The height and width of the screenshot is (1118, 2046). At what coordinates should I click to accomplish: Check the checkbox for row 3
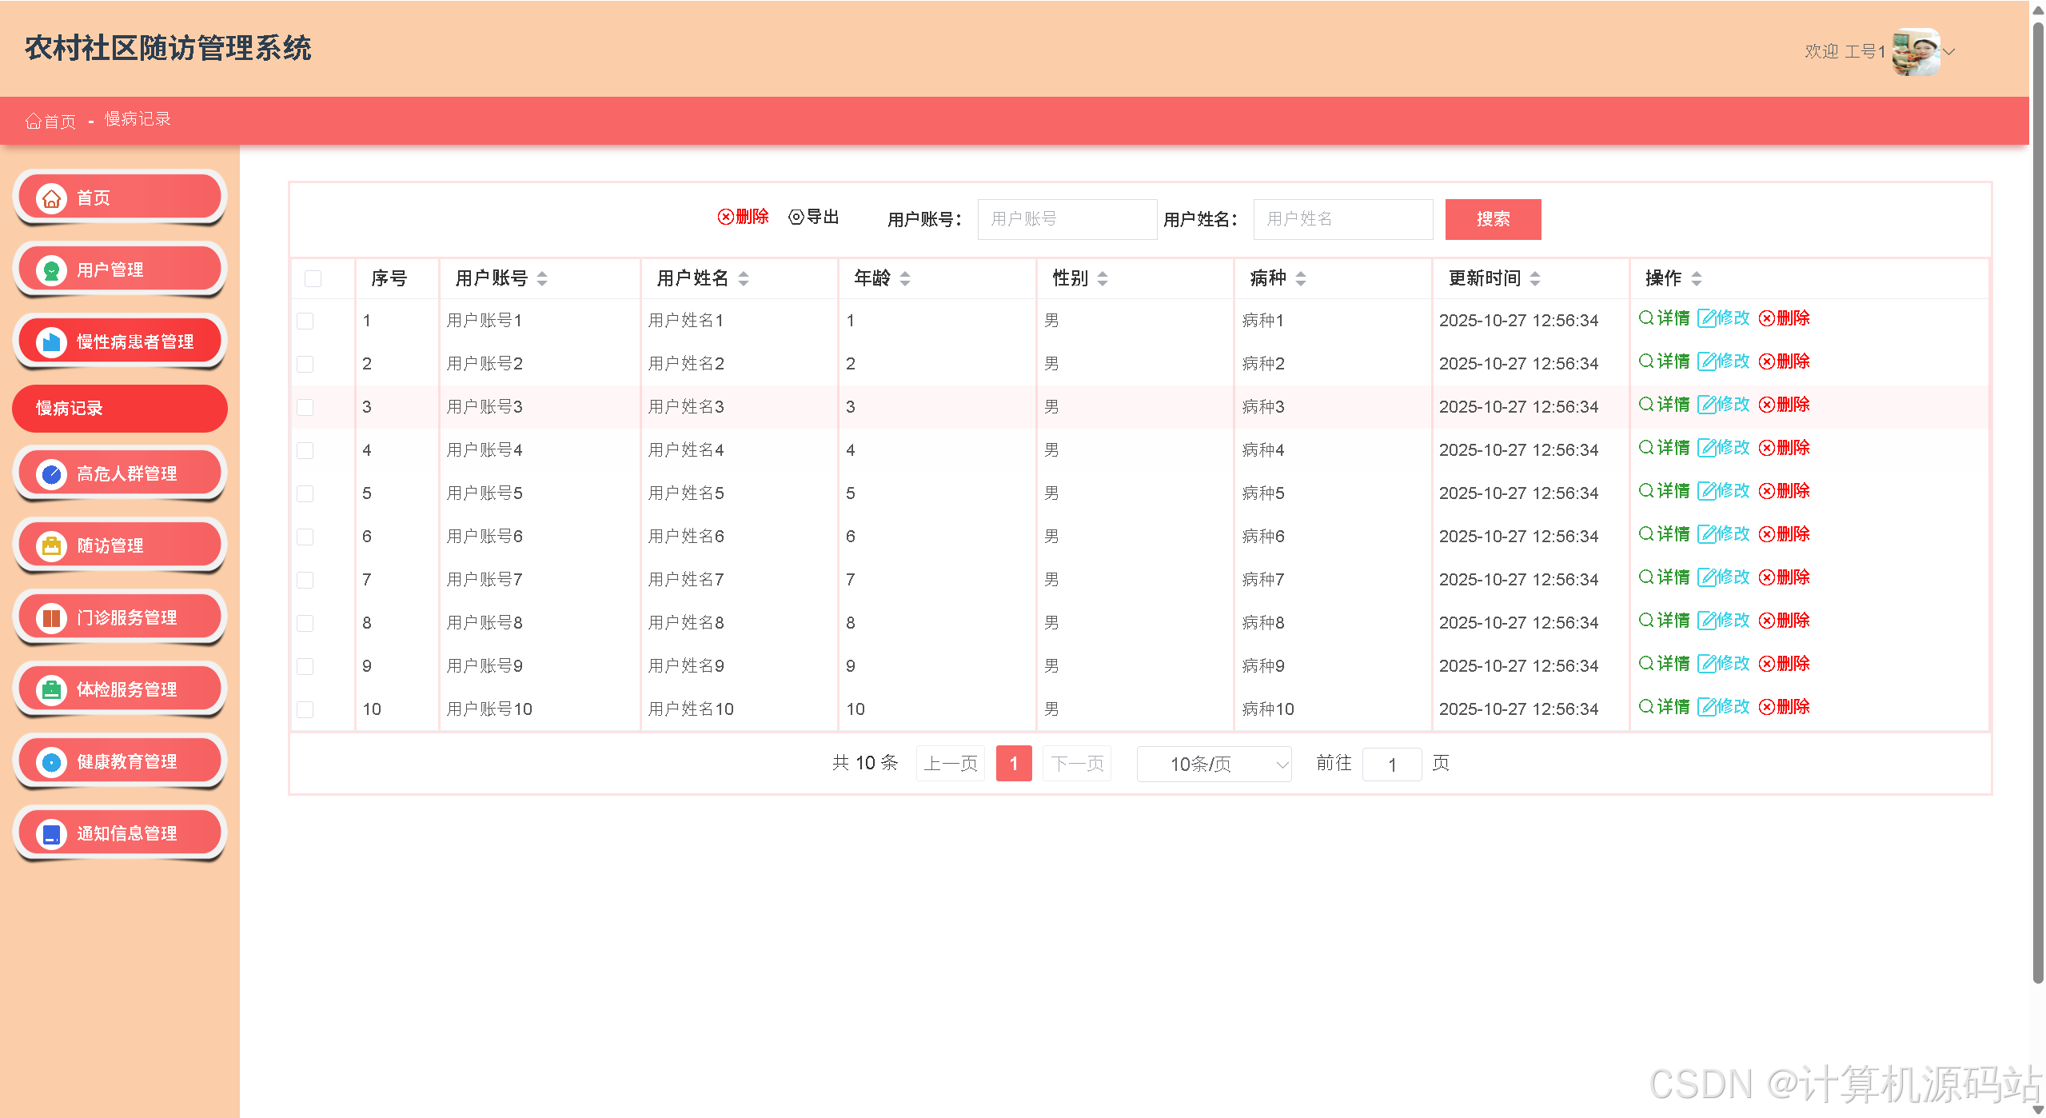click(x=305, y=407)
